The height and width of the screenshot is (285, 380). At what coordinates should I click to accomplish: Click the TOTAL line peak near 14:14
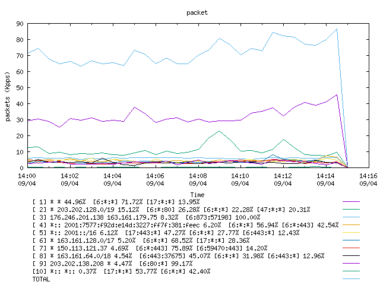tap(337, 29)
